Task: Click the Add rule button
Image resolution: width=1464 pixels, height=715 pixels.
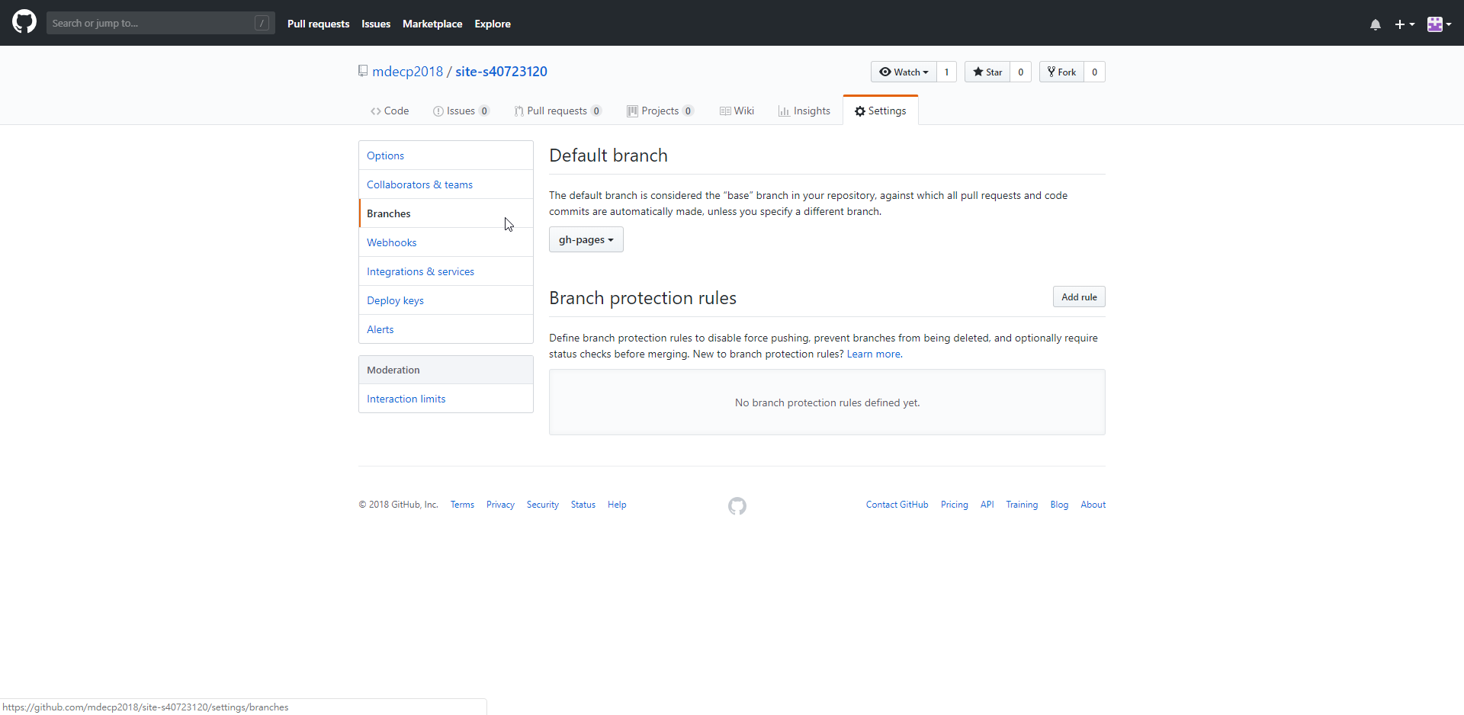Action: 1079,297
